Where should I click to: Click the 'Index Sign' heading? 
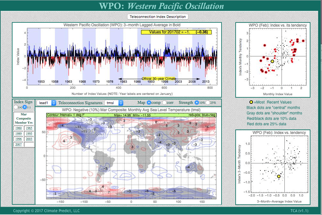[23, 102]
